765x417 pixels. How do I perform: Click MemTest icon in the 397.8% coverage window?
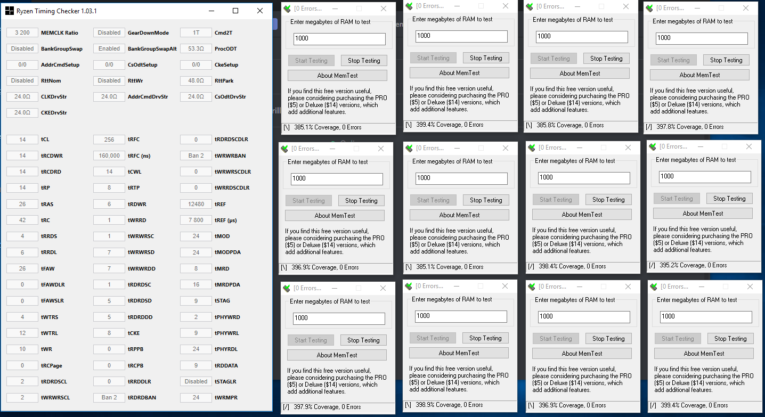pos(649,9)
